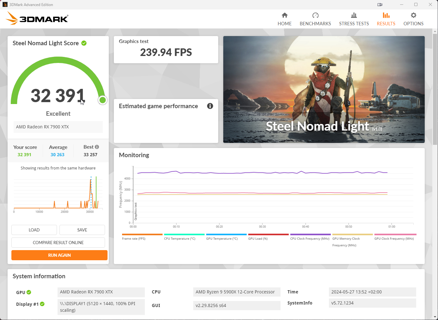Open the Benchmarks gauge icon
This screenshot has width=438, height=320.
(315, 15)
